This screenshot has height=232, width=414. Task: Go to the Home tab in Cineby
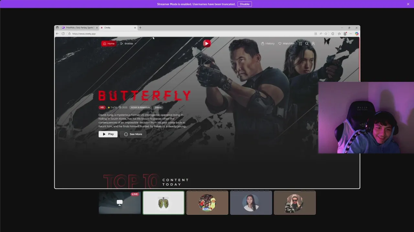(109, 43)
